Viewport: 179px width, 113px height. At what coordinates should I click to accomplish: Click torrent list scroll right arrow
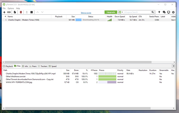point(174,62)
